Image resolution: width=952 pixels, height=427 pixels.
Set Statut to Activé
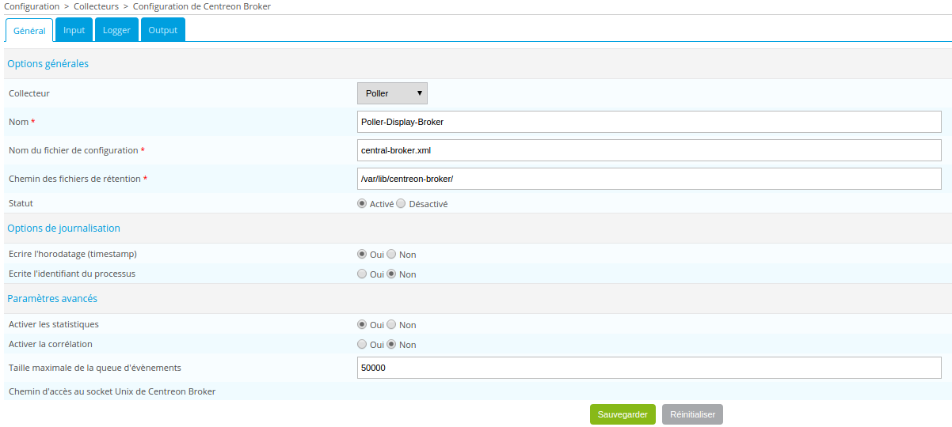pos(362,203)
